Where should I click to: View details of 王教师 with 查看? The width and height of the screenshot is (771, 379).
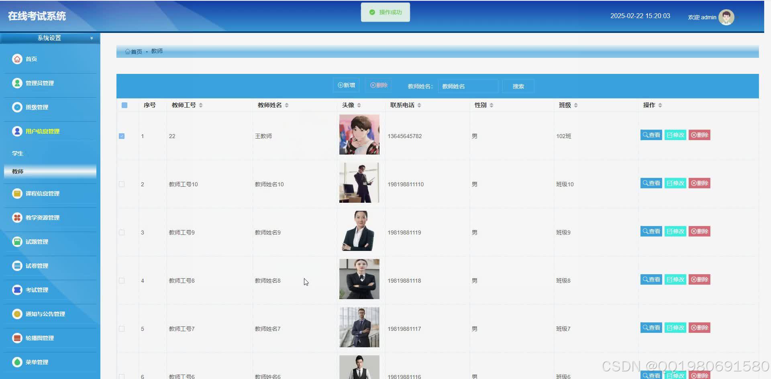(x=651, y=135)
